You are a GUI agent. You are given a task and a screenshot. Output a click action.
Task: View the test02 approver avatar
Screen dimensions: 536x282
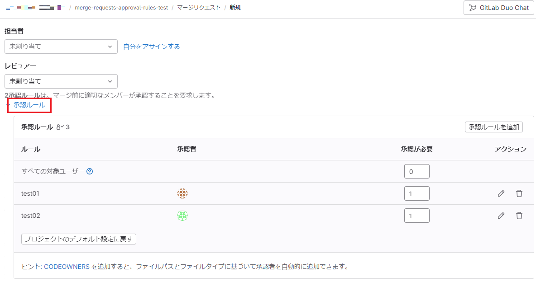(182, 216)
